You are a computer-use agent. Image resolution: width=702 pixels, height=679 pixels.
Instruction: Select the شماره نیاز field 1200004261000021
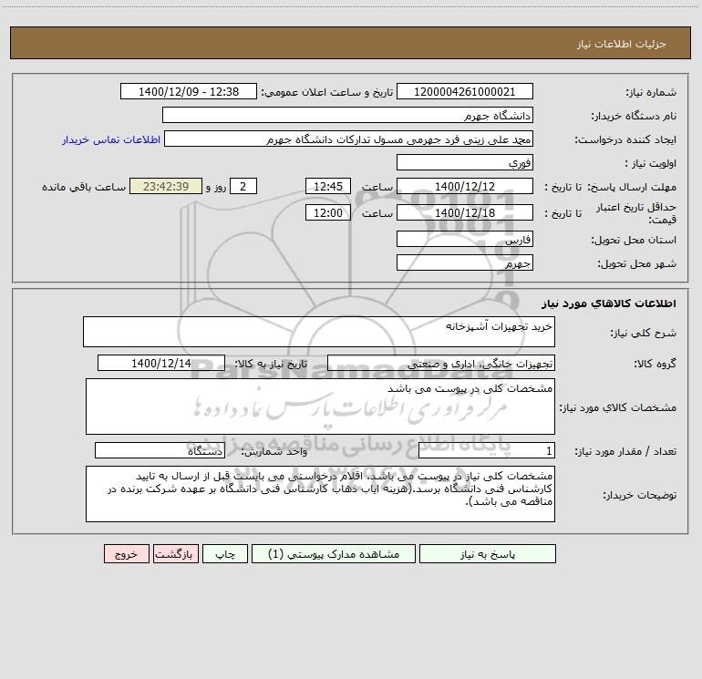tap(465, 91)
